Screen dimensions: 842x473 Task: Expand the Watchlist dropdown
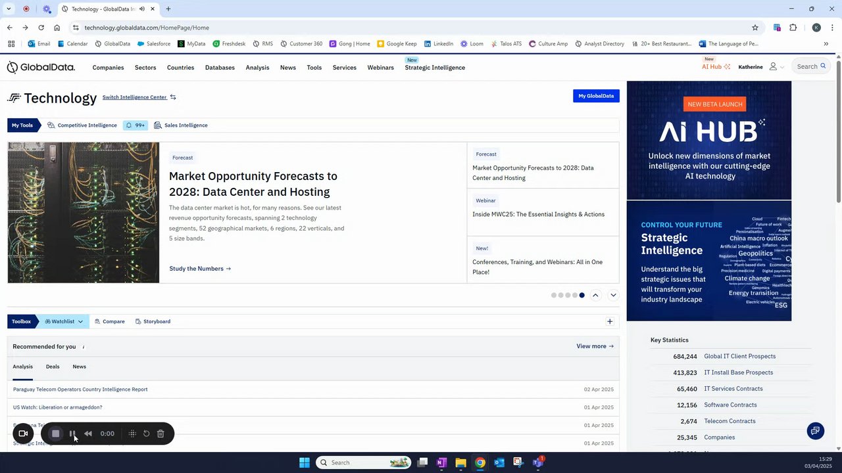click(64, 321)
